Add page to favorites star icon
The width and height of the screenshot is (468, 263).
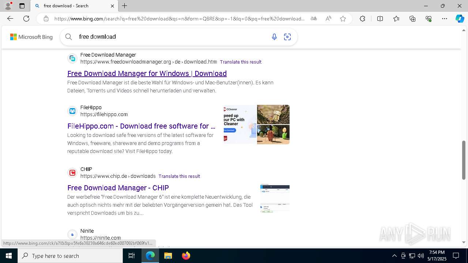(343, 19)
